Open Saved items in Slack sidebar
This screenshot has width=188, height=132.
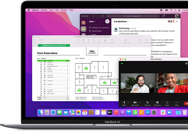point(95,31)
